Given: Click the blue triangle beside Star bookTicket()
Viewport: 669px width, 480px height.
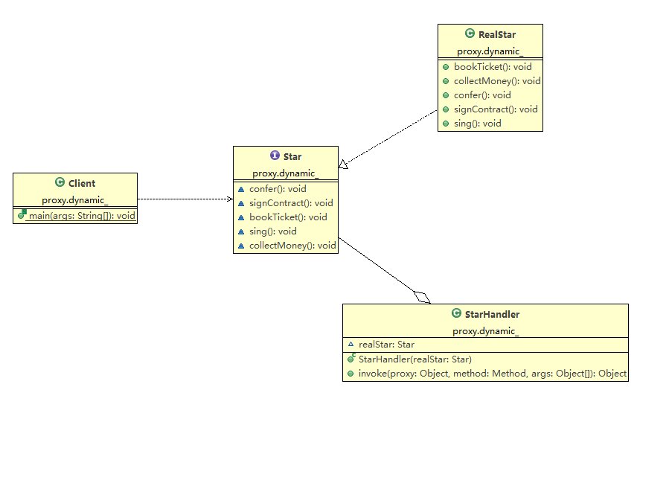Looking at the screenshot, I should click(x=241, y=217).
